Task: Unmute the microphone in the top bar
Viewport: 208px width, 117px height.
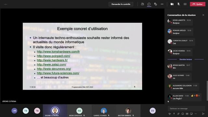Action: pos(178,4)
